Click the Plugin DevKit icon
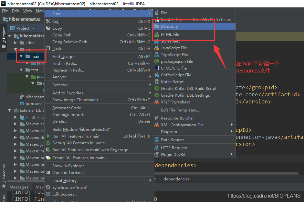Screen dimensions: 304x202 157,154
